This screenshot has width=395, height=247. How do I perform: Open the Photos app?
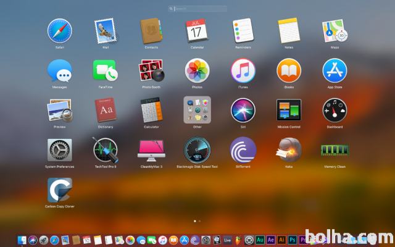coord(197,71)
